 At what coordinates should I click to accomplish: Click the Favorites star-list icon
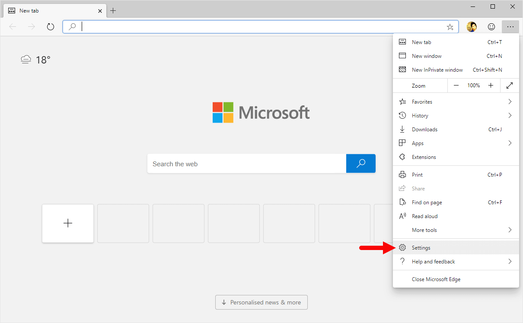click(x=402, y=101)
